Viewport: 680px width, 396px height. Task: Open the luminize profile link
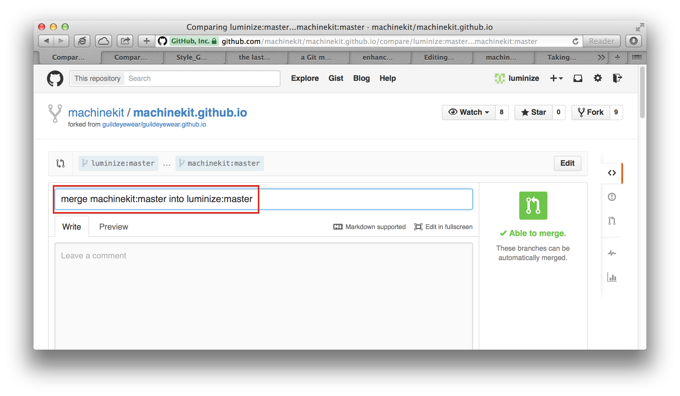click(x=524, y=78)
